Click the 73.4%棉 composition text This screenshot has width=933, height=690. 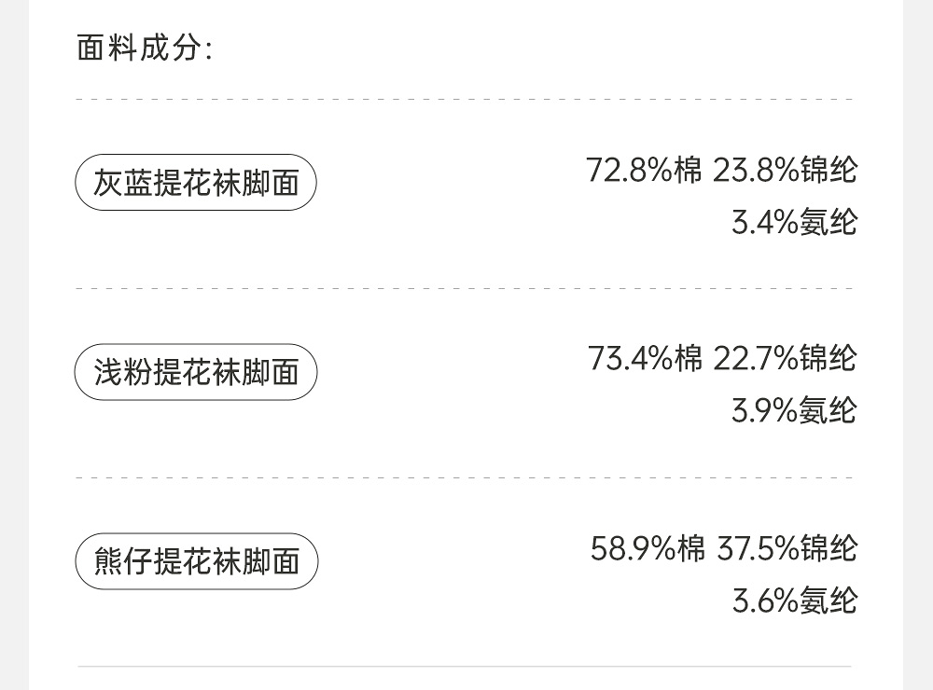[645, 358]
